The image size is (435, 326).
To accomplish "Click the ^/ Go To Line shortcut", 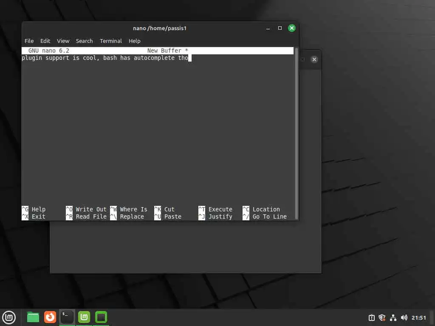I will [265, 216].
